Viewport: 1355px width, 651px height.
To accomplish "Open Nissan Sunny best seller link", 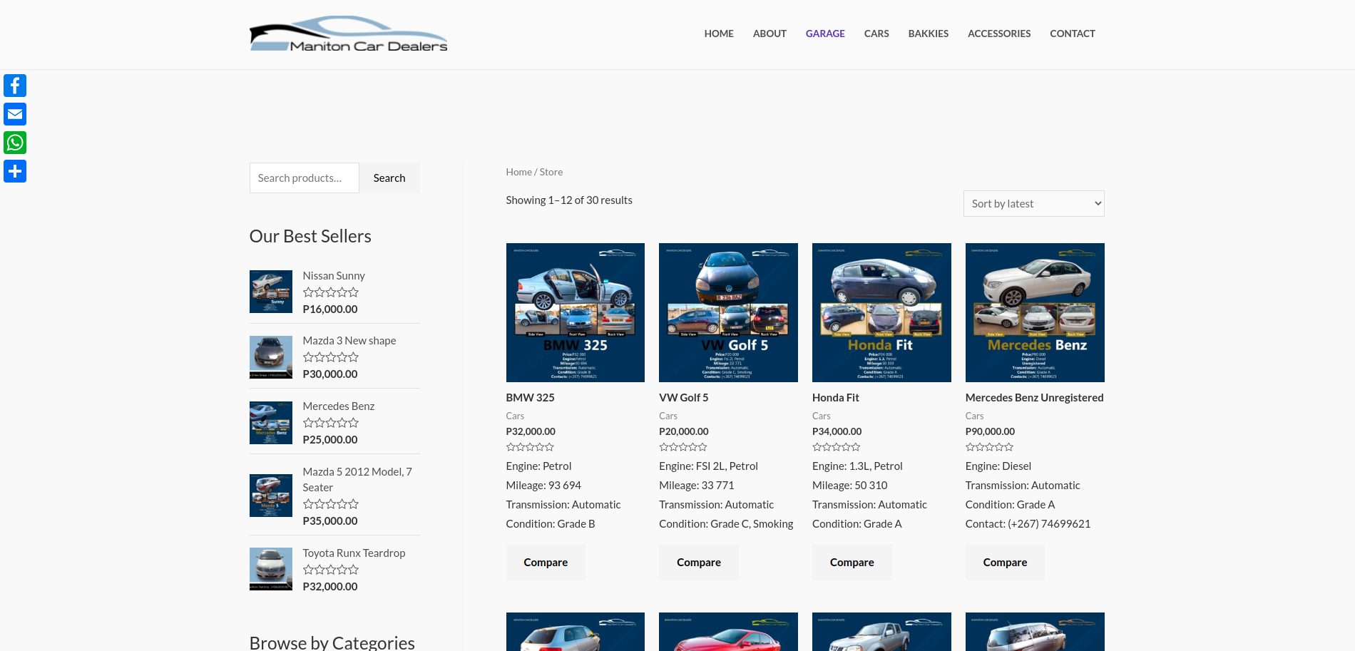I will [334, 276].
